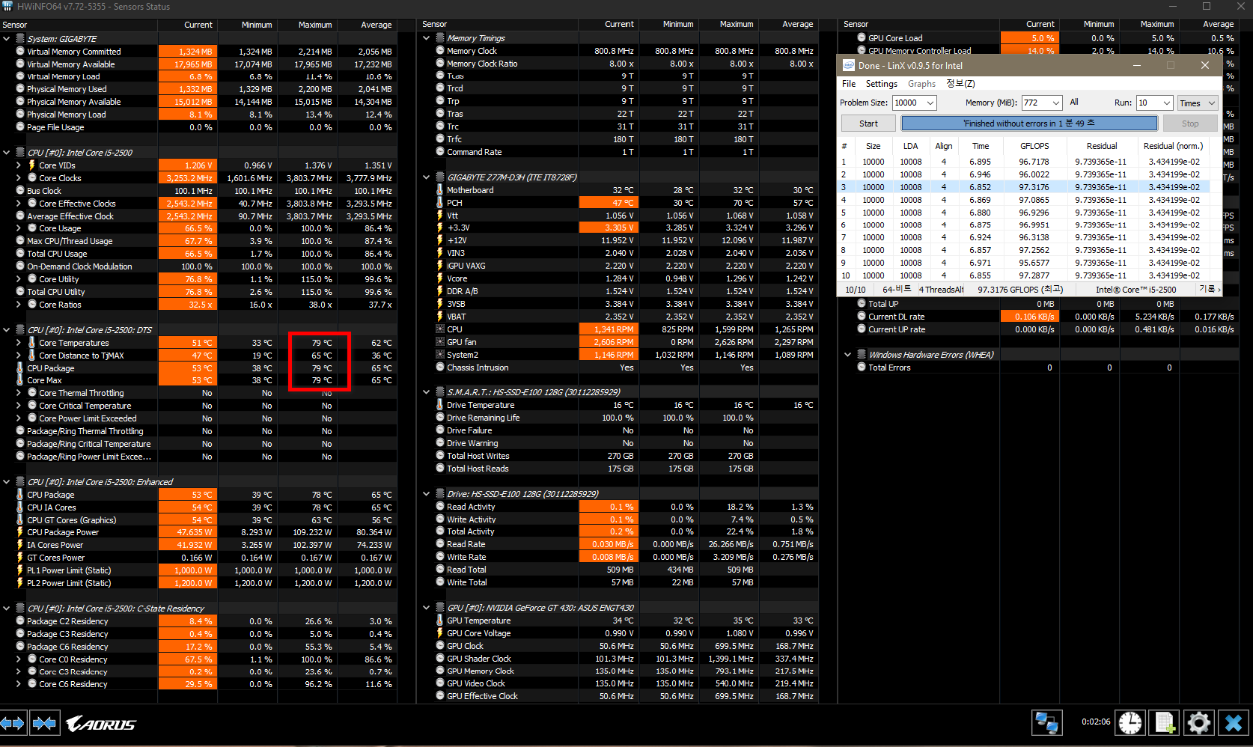Select the Core Thermal Throttling row
1253x747 pixels.
point(198,393)
